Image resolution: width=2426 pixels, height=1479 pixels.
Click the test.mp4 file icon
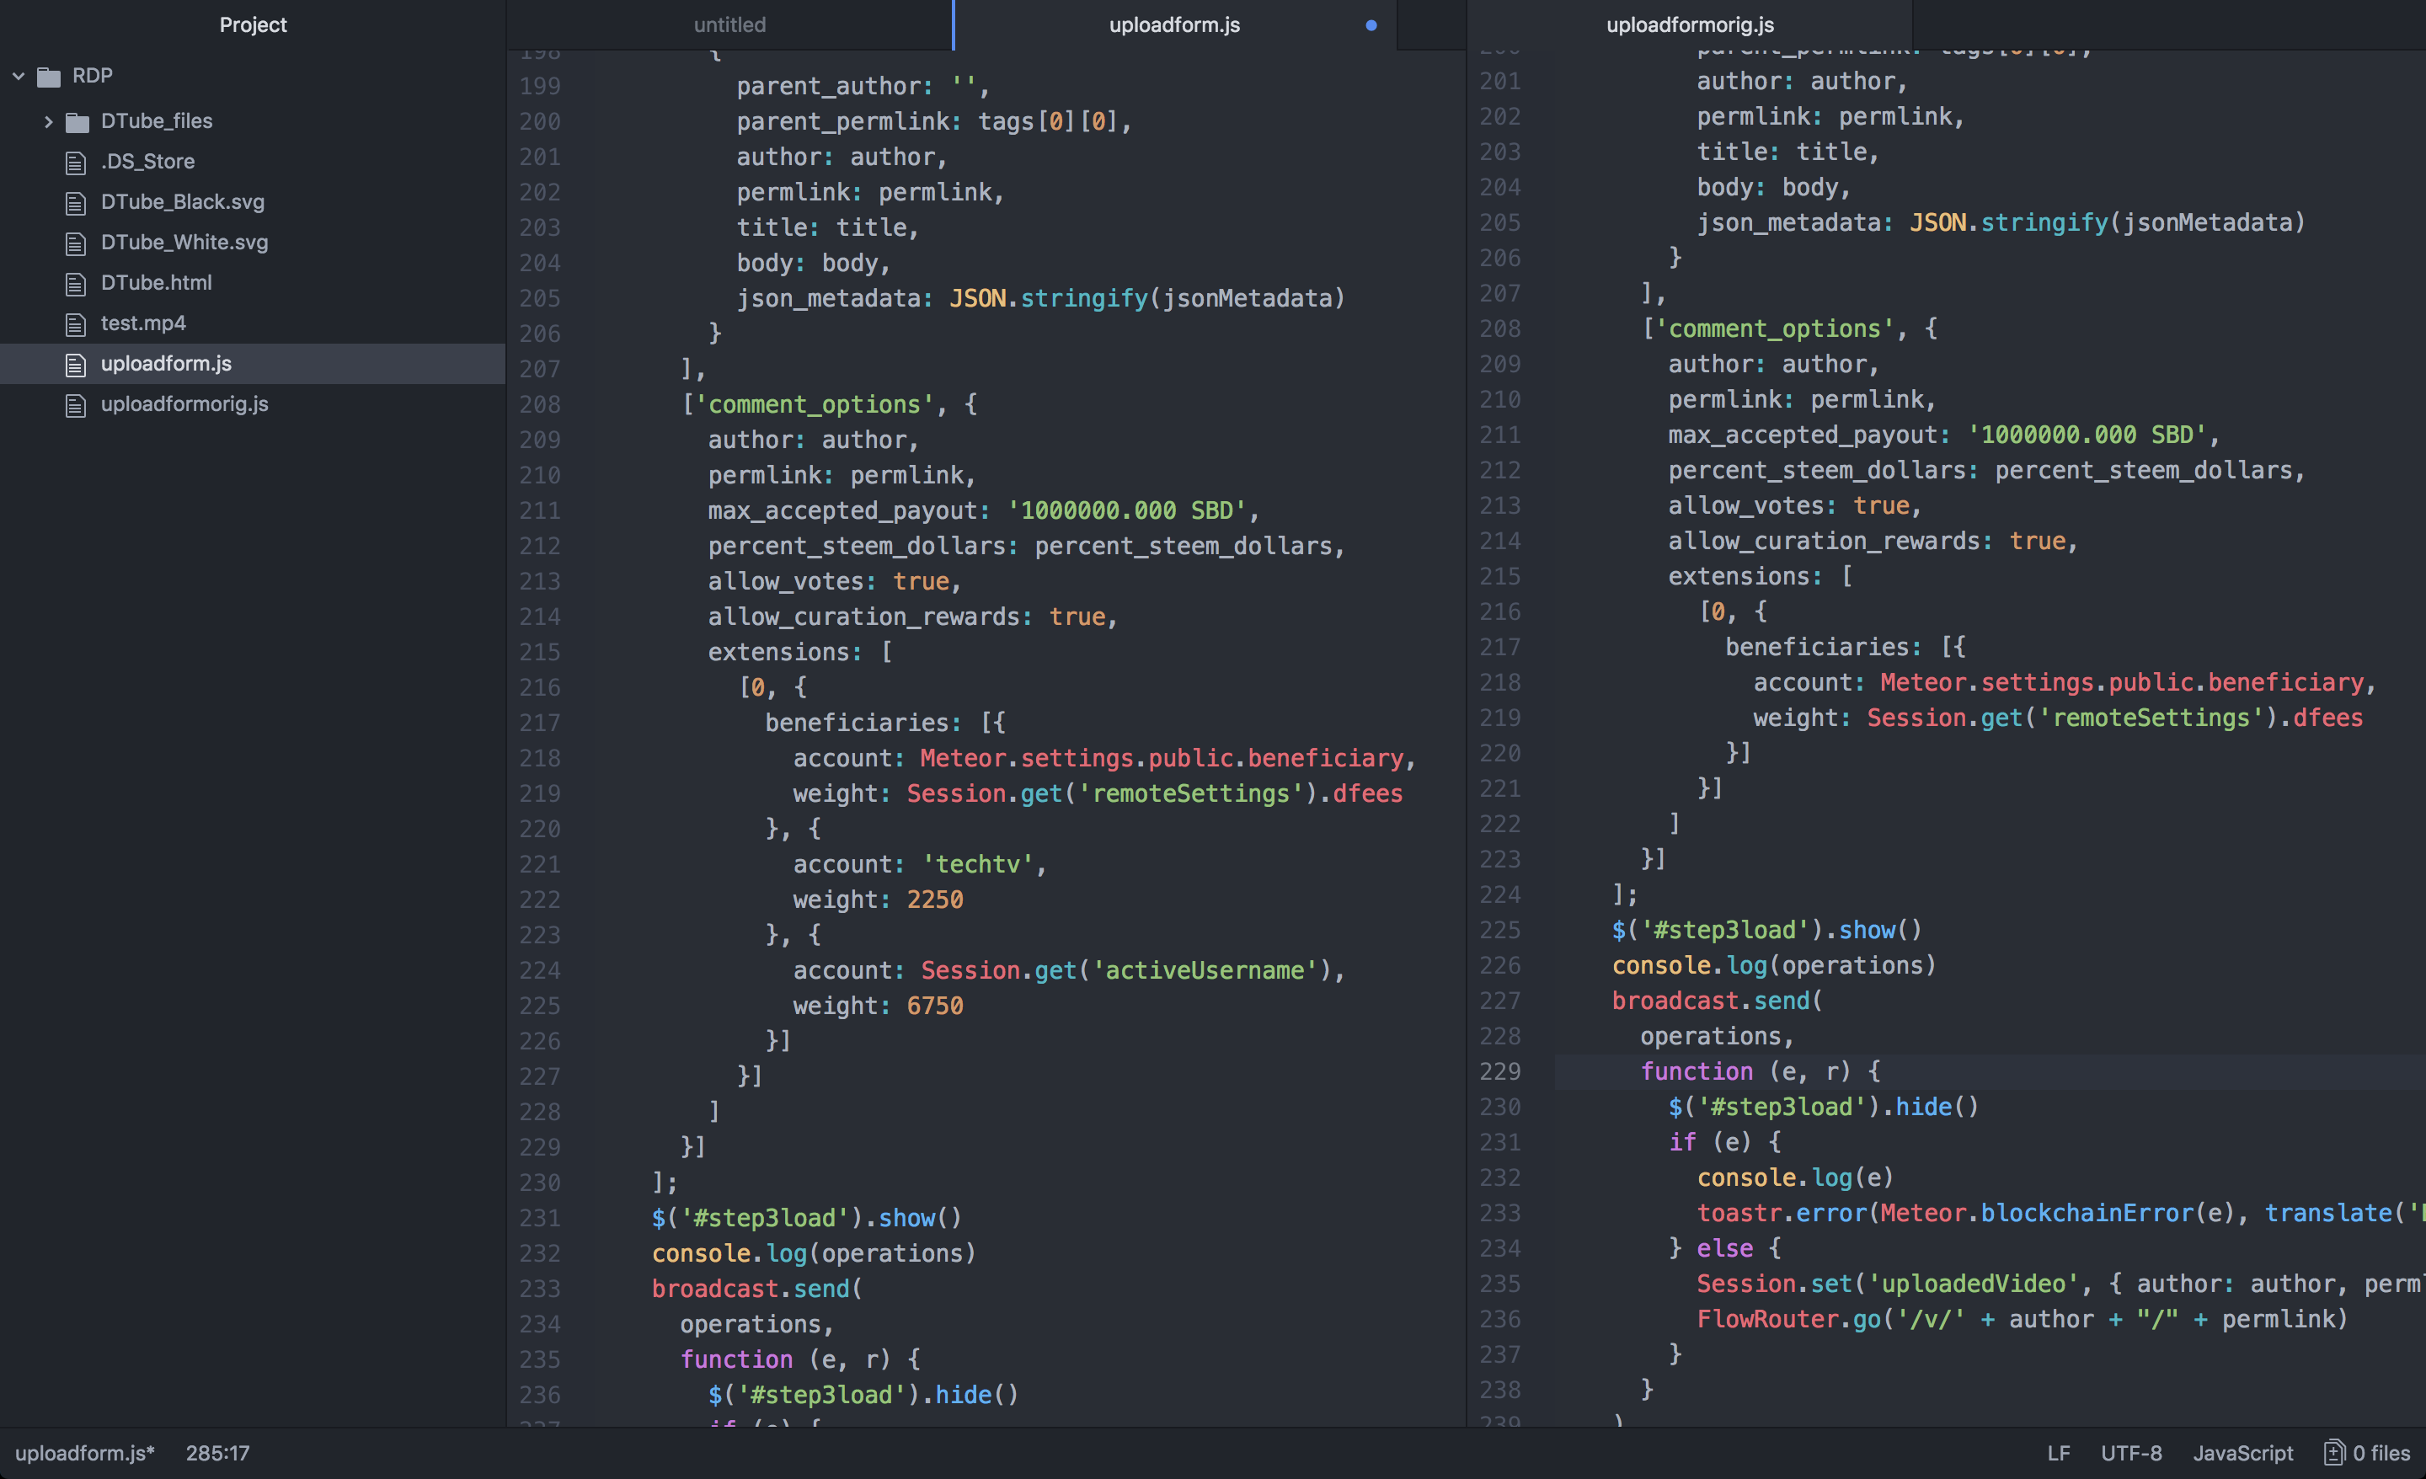click(x=76, y=324)
